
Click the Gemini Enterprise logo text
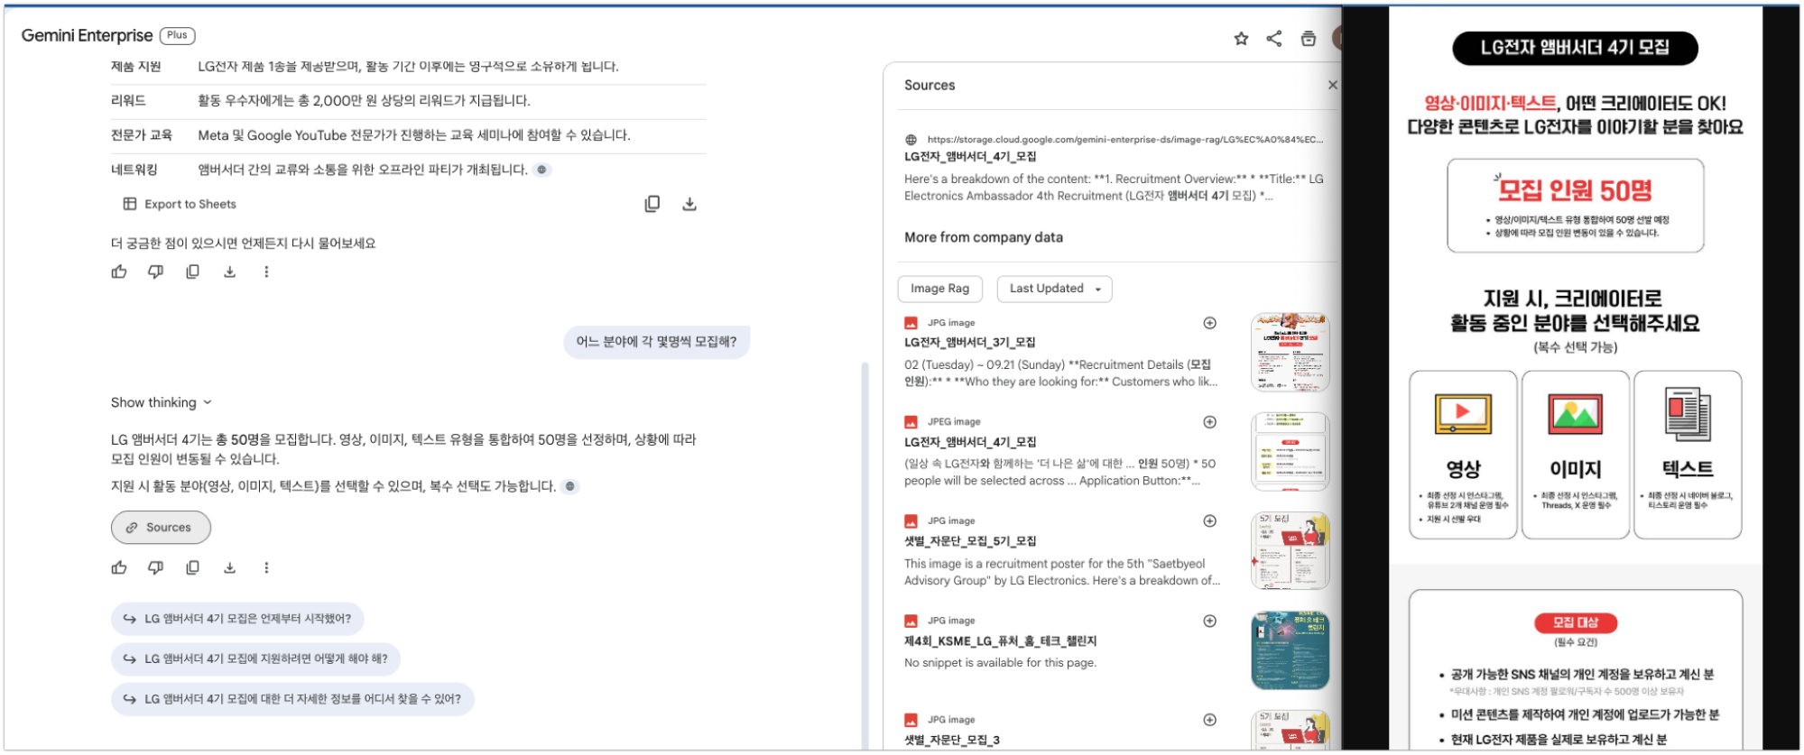87,35
